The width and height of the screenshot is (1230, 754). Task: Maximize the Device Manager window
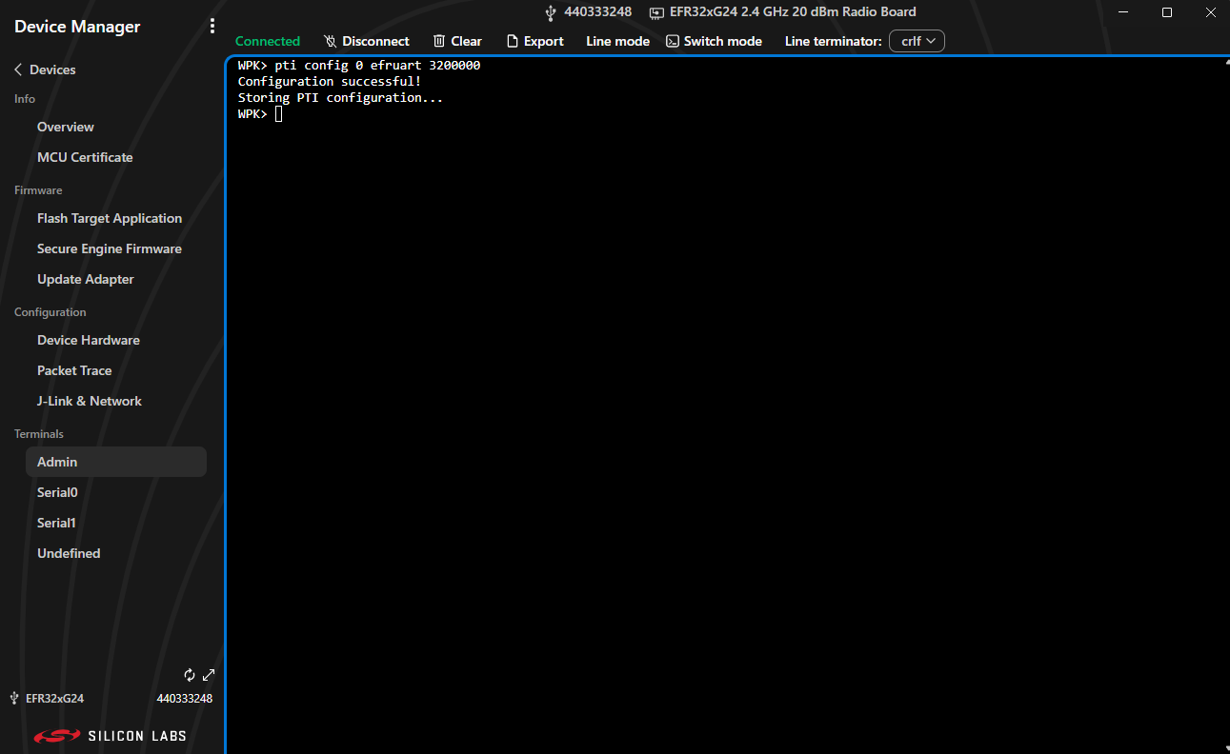1167,12
